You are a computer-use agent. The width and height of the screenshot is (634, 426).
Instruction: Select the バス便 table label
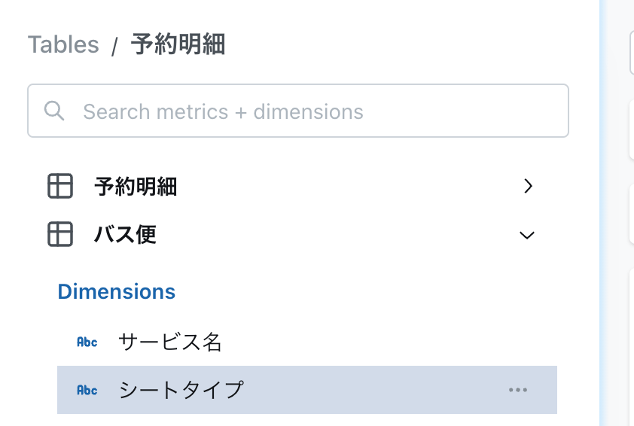click(x=125, y=234)
